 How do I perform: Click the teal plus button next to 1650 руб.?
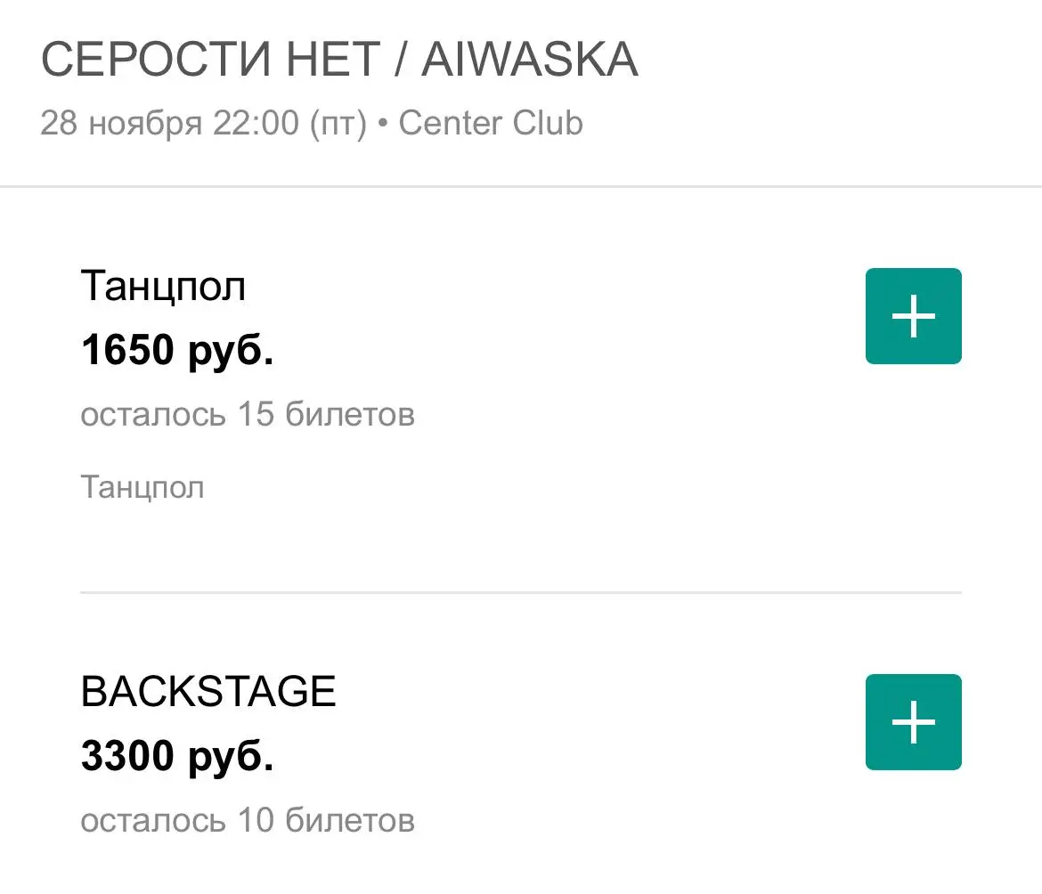click(913, 316)
